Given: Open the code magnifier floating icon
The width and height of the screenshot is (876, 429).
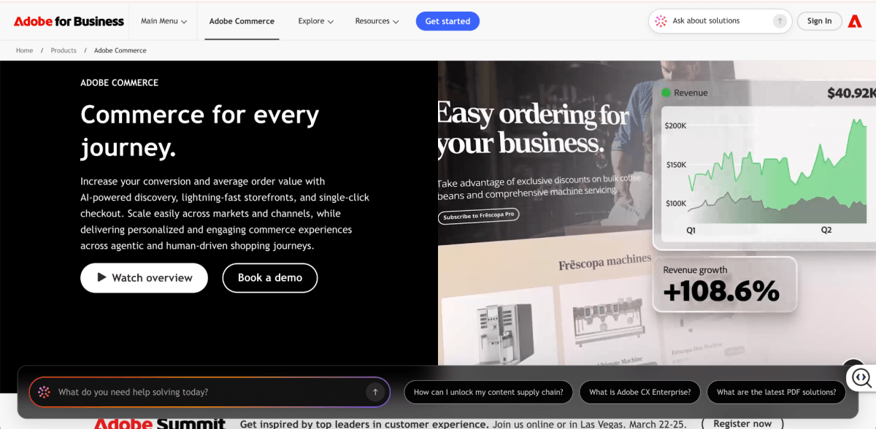Looking at the screenshot, I should pyautogui.click(x=861, y=377).
